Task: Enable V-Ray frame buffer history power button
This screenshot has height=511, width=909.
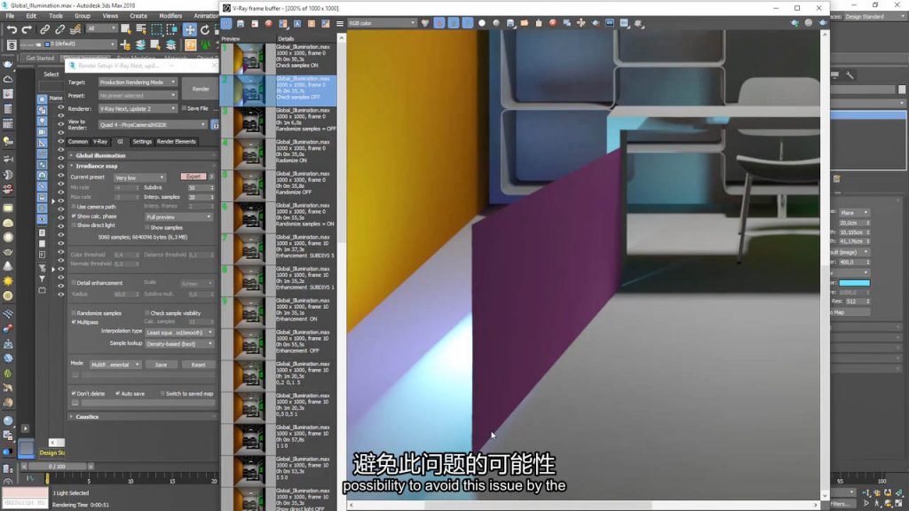Action: 226,23
